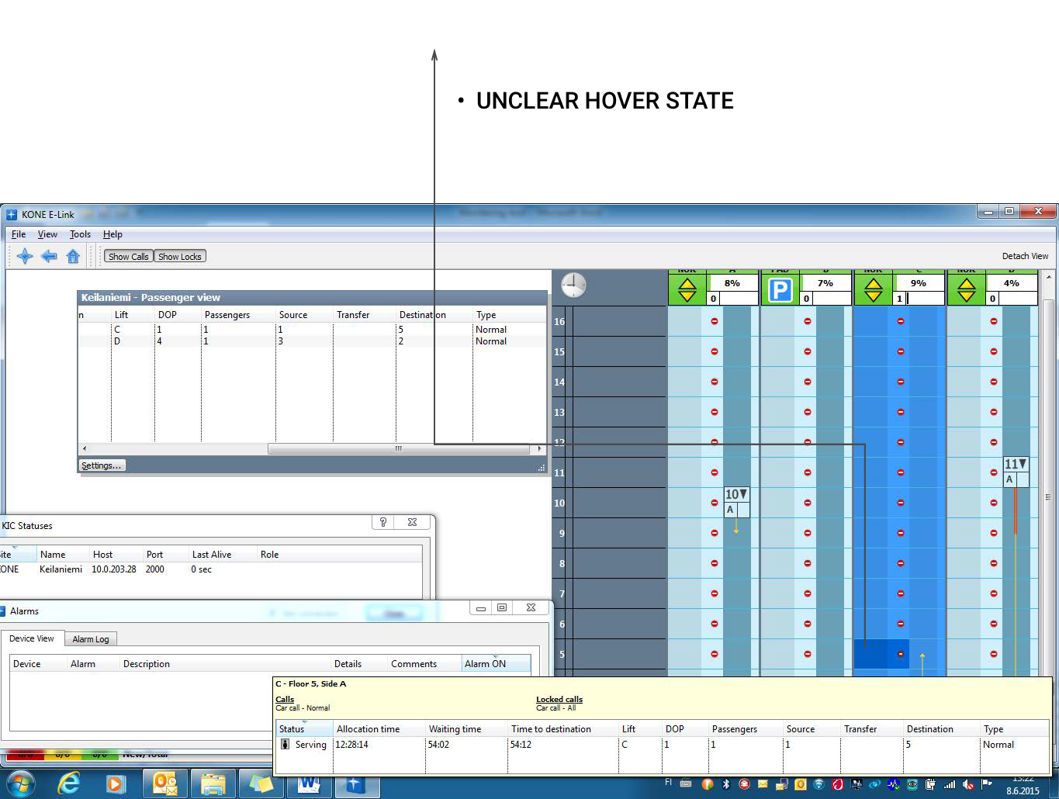Click lift A car indicator showing 10
The width and height of the screenshot is (1059, 799).
(736, 495)
